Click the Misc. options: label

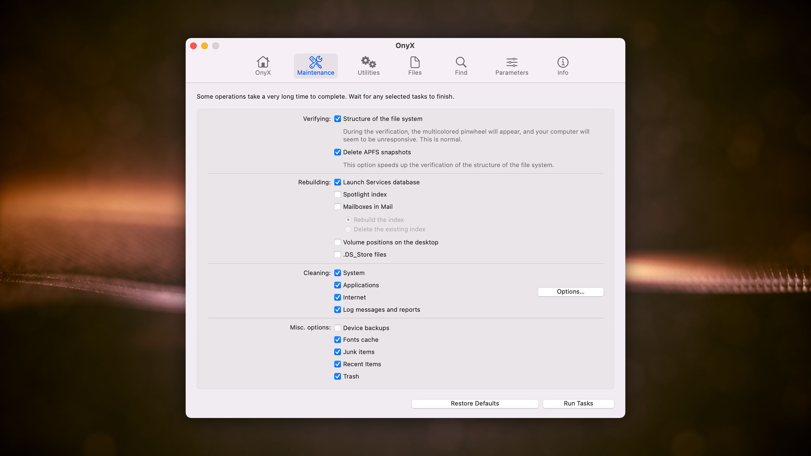(x=310, y=327)
